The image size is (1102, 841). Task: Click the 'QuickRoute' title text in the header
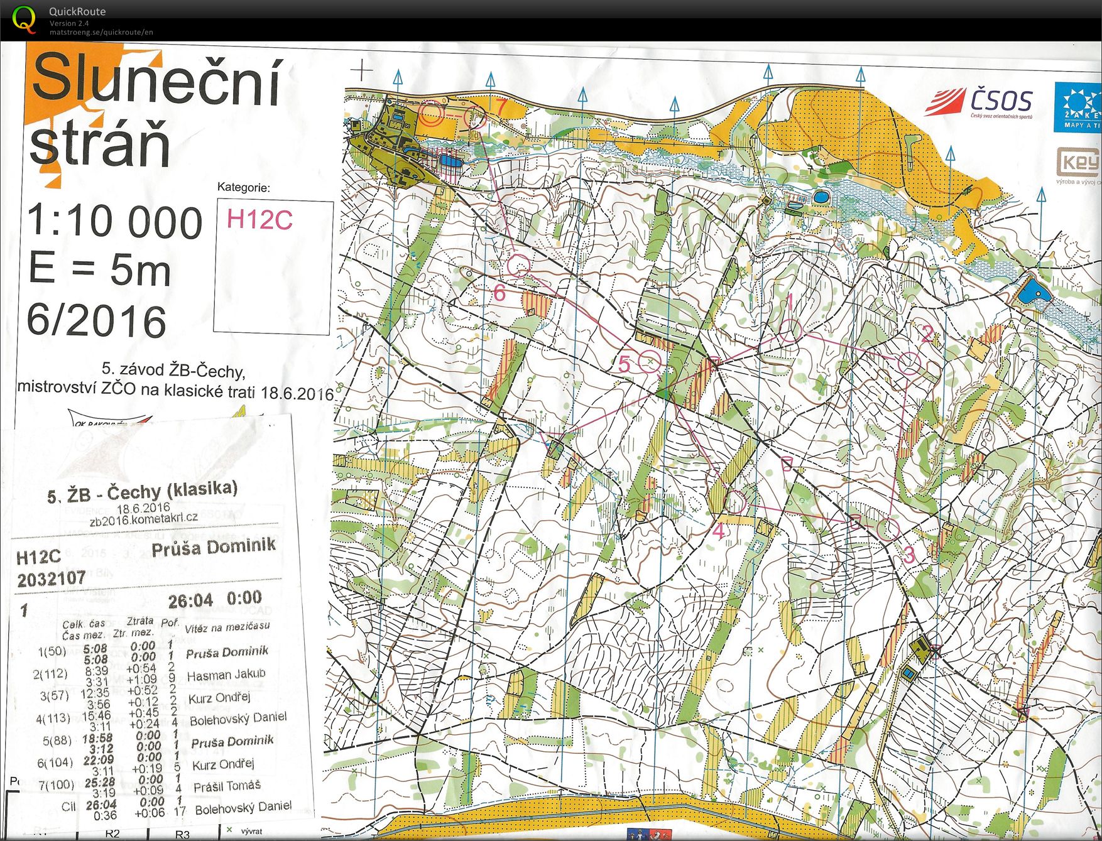[77, 11]
